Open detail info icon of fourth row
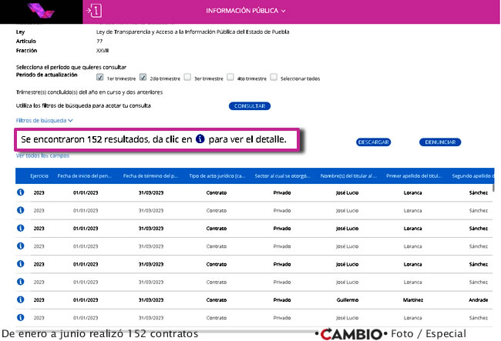Image resolution: width=501 pixels, height=341 pixels. [21, 246]
